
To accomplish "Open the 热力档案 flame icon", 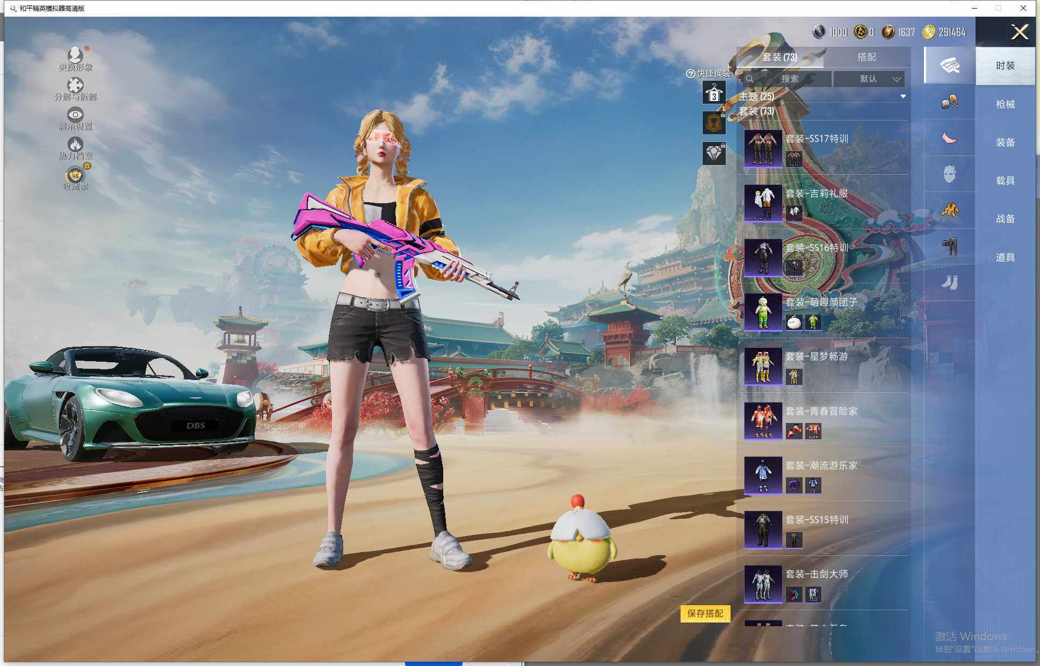I will tap(75, 145).
